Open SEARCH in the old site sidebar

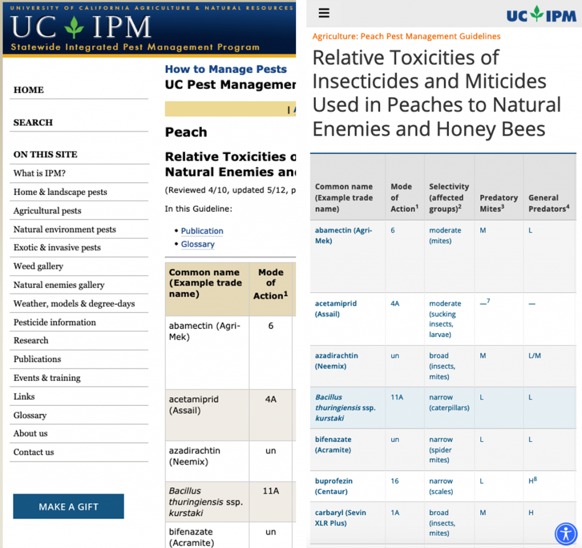[33, 123]
